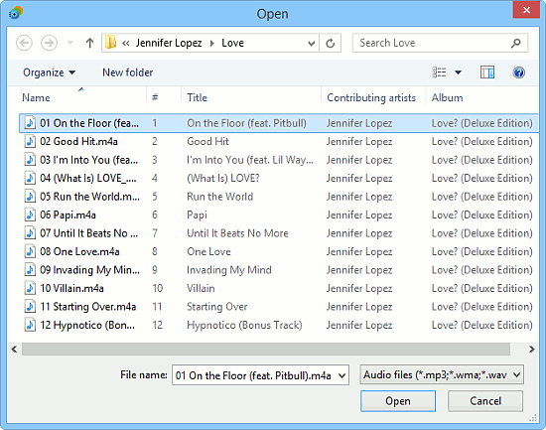This screenshot has width=546, height=430.
Task: Click title 'Run the World'
Action: pos(219,197)
